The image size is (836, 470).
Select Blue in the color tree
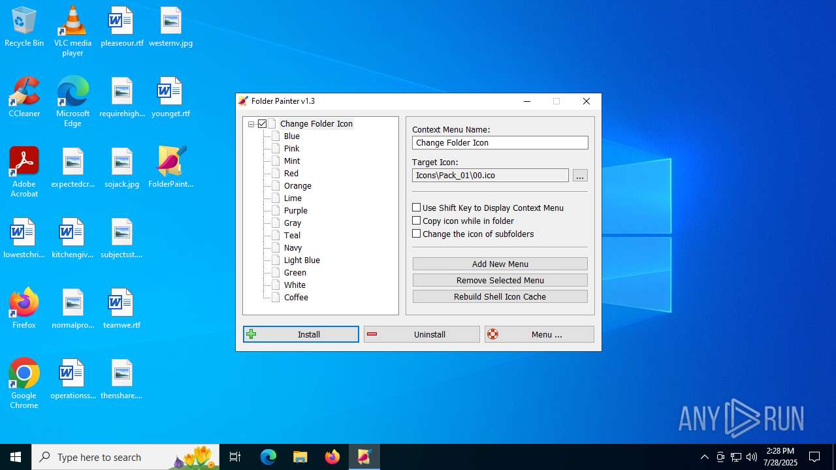tap(292, 136)
